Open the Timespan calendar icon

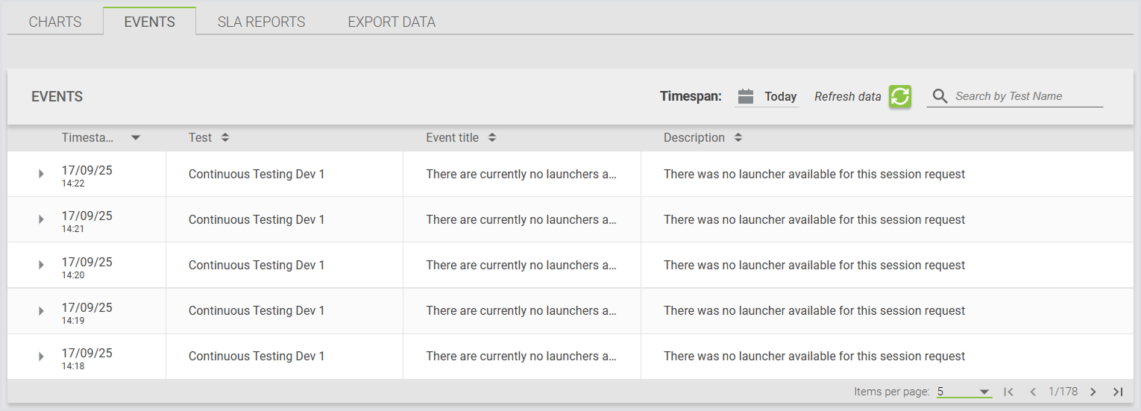(746, 96)
